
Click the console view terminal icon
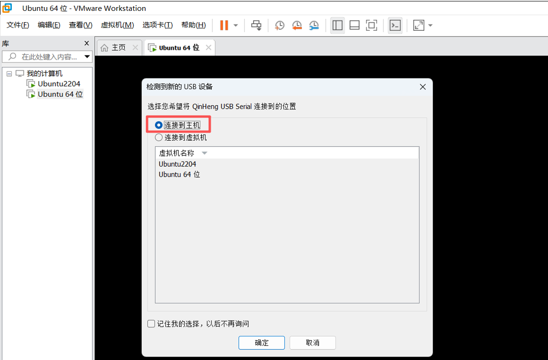point(395,25)
